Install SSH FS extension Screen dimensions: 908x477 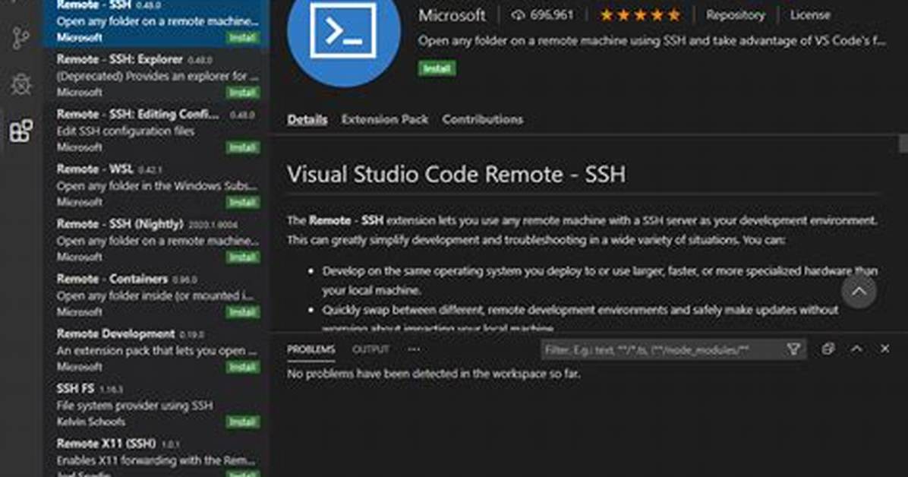(243, 422)
